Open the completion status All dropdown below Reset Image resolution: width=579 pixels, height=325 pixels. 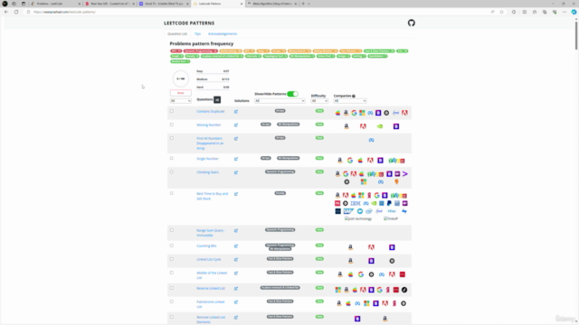pos(181,100)
